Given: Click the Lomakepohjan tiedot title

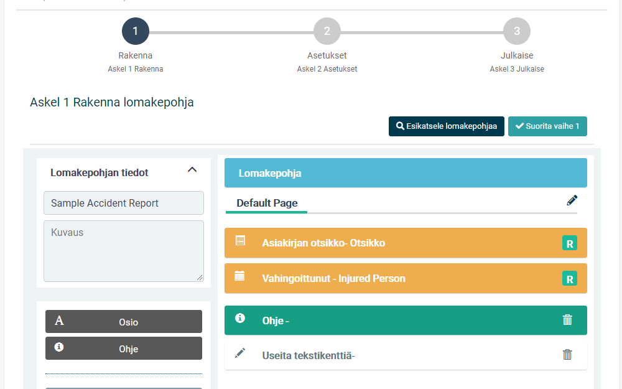Looking at the screenshot, I should tap(99, 172).
